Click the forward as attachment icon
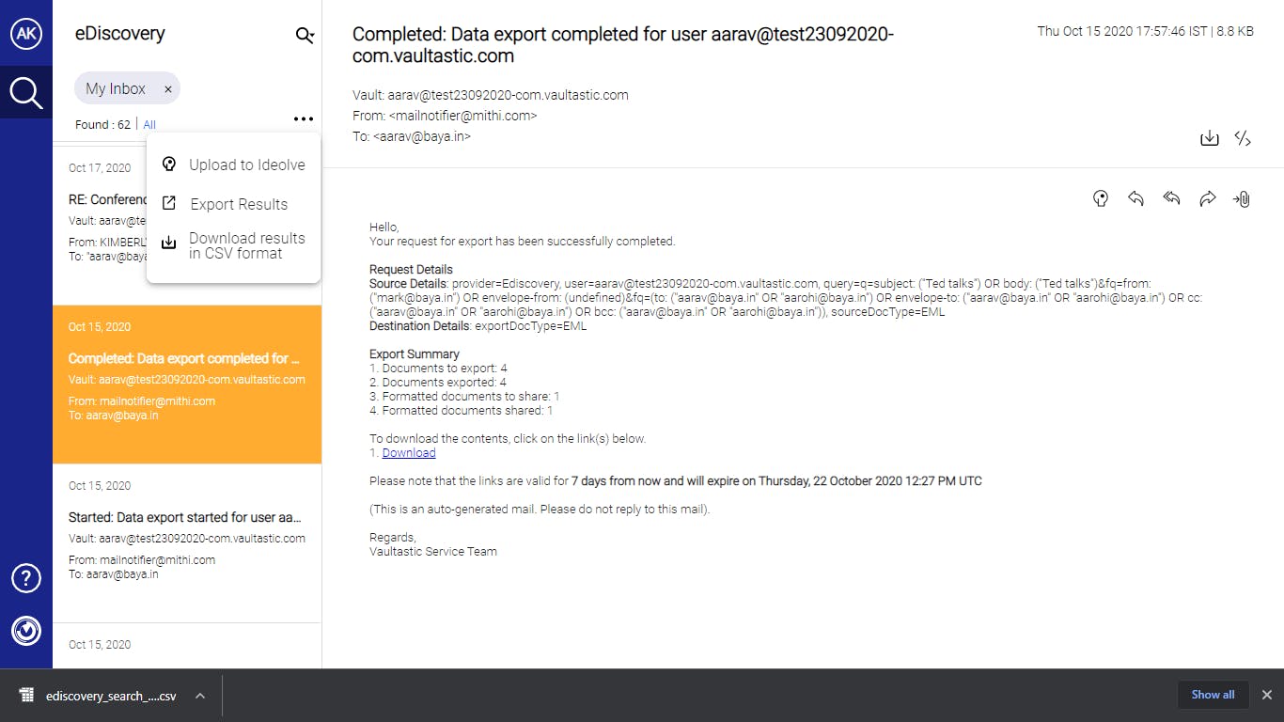 pos(1242,198)
